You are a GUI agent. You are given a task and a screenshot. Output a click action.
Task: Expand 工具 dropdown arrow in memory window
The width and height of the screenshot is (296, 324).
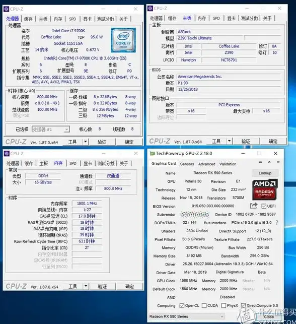tap(86, 286)
